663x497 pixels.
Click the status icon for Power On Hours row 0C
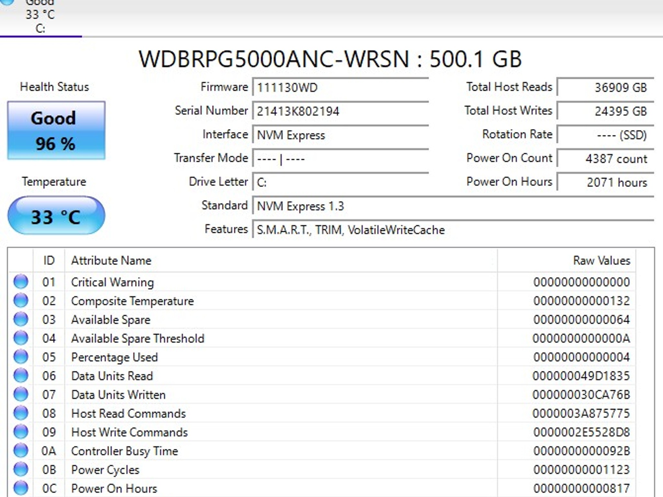pyautogui.click(x=21, y=488)
